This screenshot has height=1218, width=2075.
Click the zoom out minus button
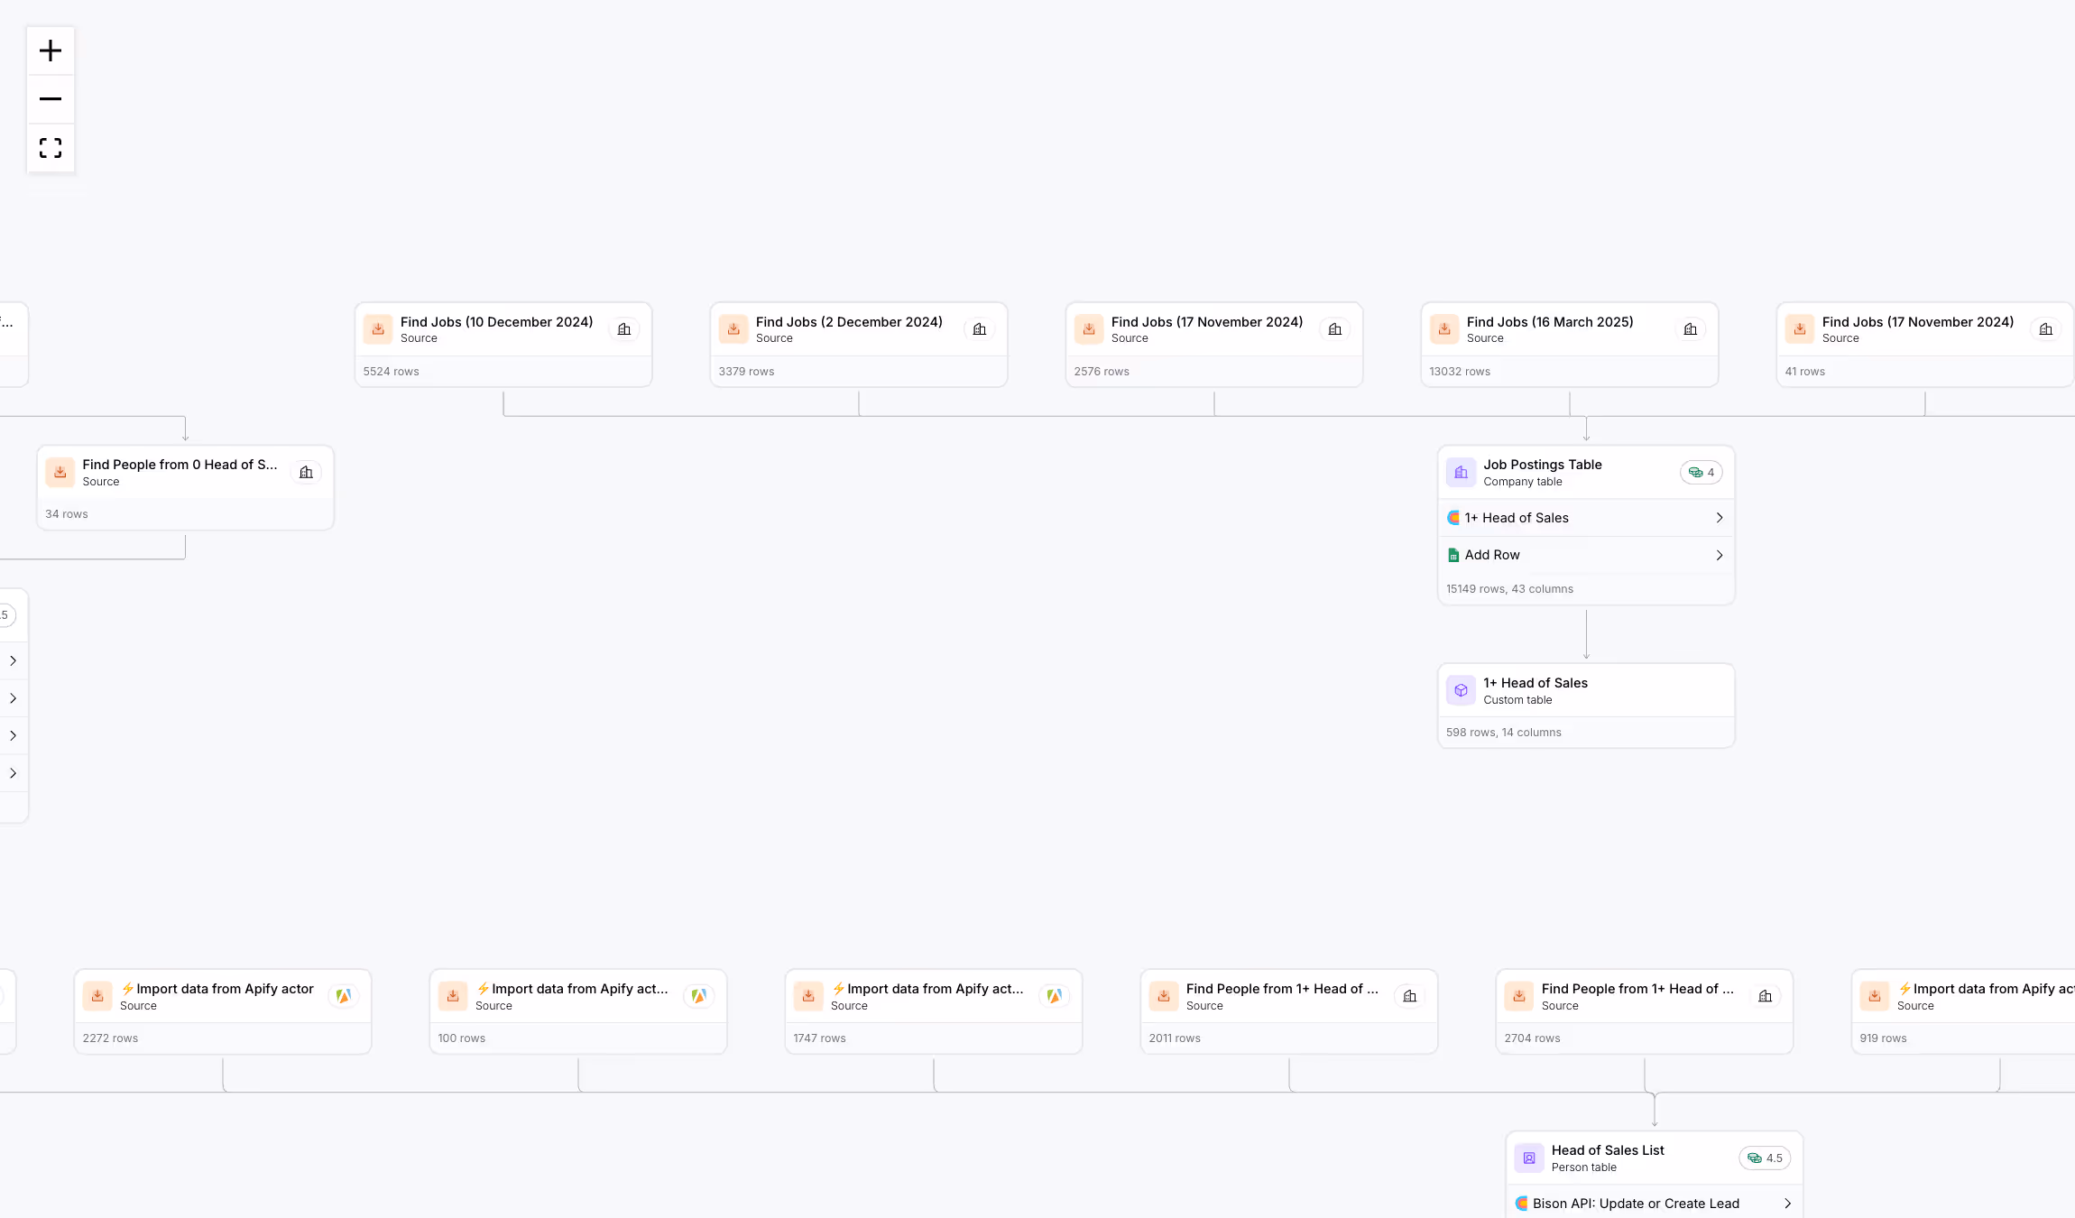pos(51,98)
